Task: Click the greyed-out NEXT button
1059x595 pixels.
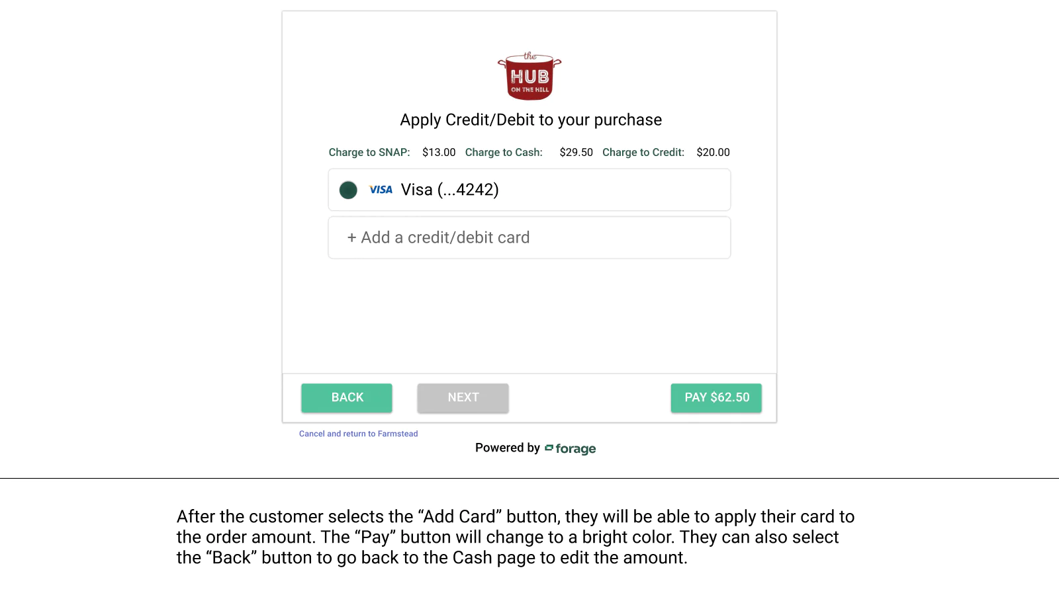Action: click(x=463, y=398)
